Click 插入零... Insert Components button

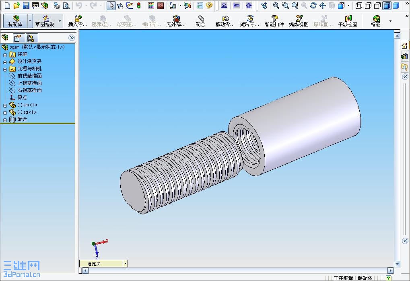78,21
